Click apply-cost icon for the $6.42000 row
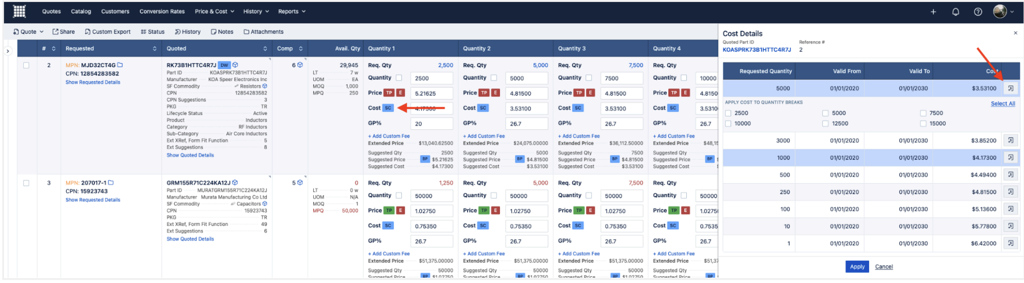The image size is (1024, 283). point(1010,243)
